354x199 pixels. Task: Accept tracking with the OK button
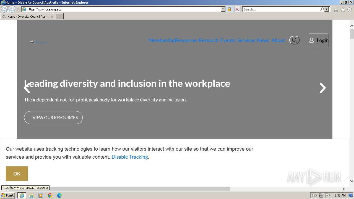(x=17, y=174)
